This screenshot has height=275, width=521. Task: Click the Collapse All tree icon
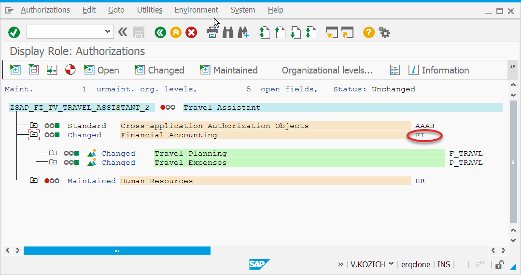tap(34, 70)
